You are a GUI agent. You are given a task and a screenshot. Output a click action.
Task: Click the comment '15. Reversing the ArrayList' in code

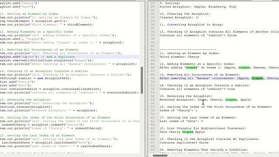25,100
